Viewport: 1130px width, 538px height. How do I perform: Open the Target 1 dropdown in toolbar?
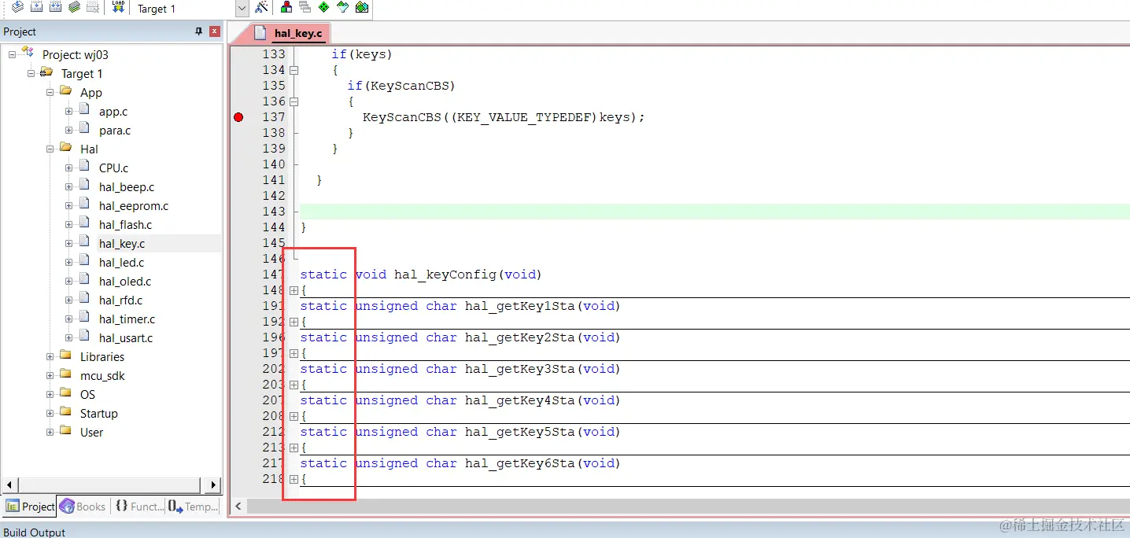click(x=242, y=9)
